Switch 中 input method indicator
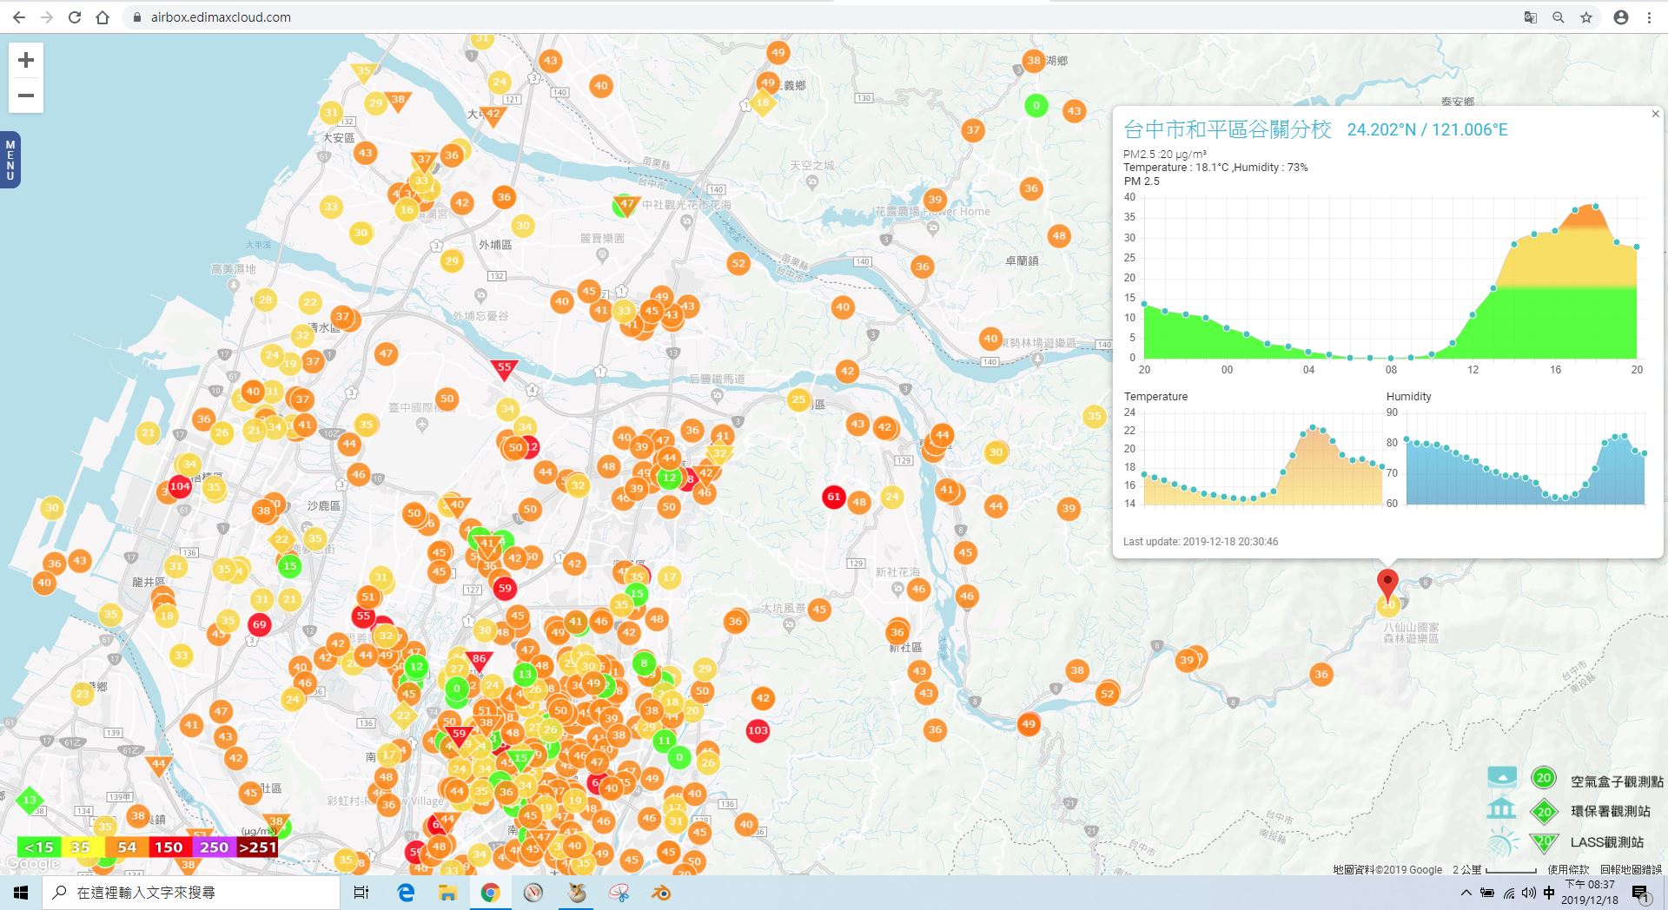The image size is (1668, 910). coord(1549,893)
